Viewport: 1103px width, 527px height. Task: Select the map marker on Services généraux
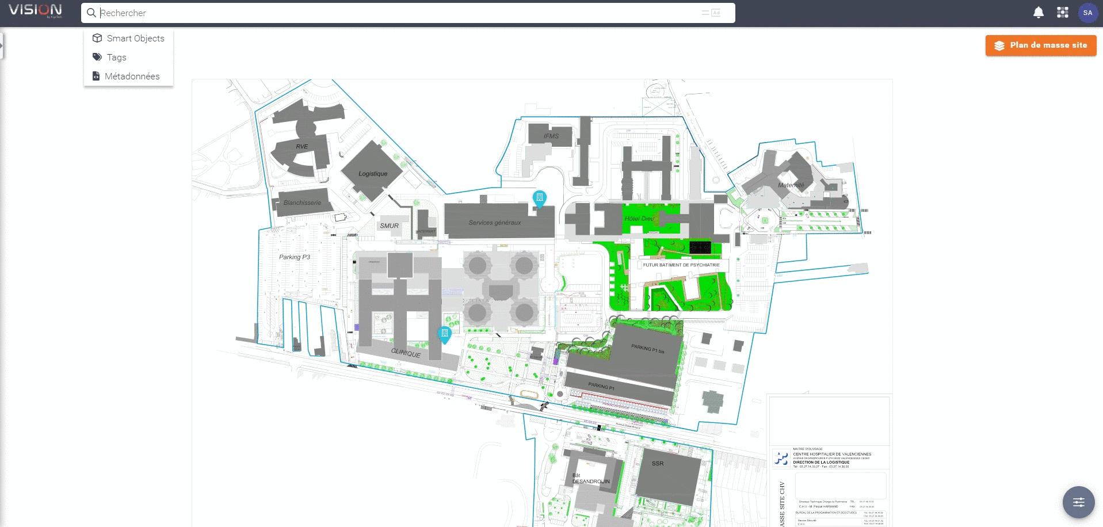539,199
